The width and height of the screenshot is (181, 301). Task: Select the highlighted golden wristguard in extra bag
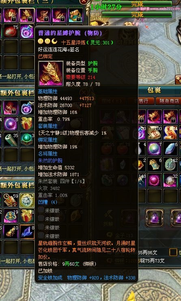tap(27, 15)
